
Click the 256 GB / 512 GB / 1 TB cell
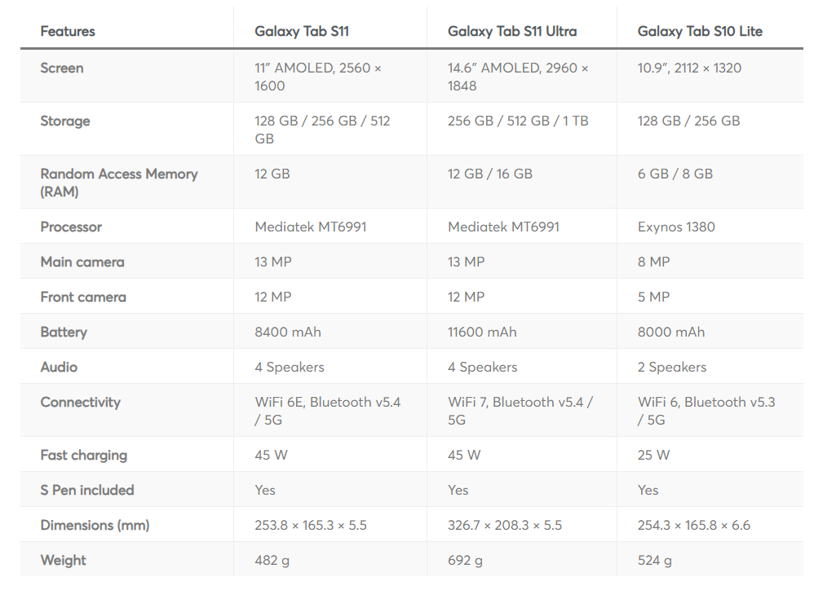coord(518,121)
